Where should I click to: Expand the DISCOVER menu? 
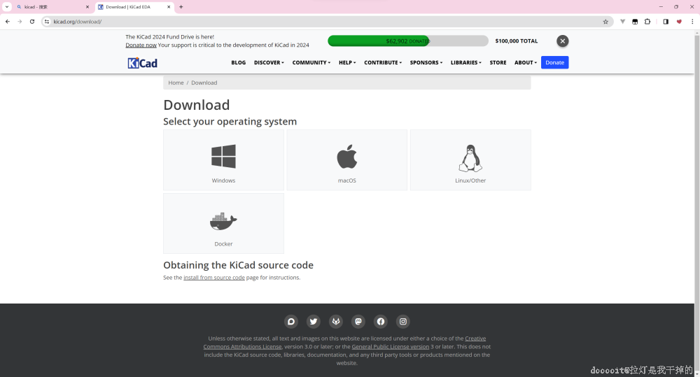point(269,62)
